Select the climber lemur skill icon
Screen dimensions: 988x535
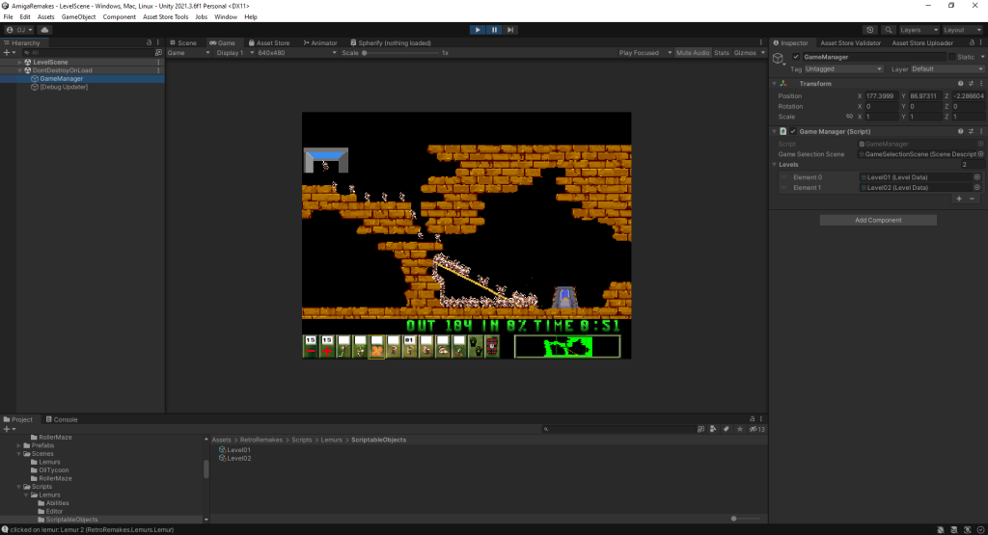click(x=343, y=347)
